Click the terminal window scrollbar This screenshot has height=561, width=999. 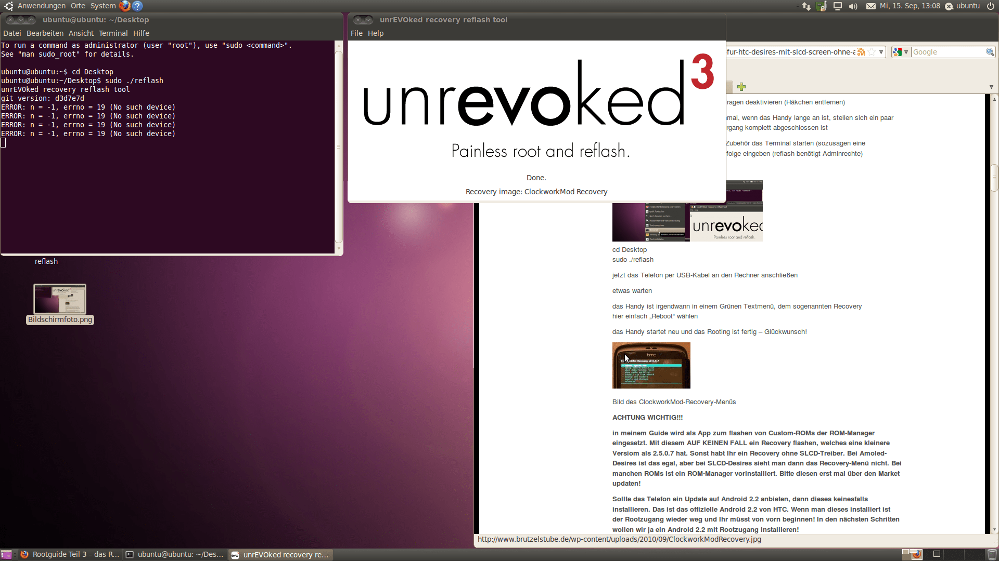(339, 147)
